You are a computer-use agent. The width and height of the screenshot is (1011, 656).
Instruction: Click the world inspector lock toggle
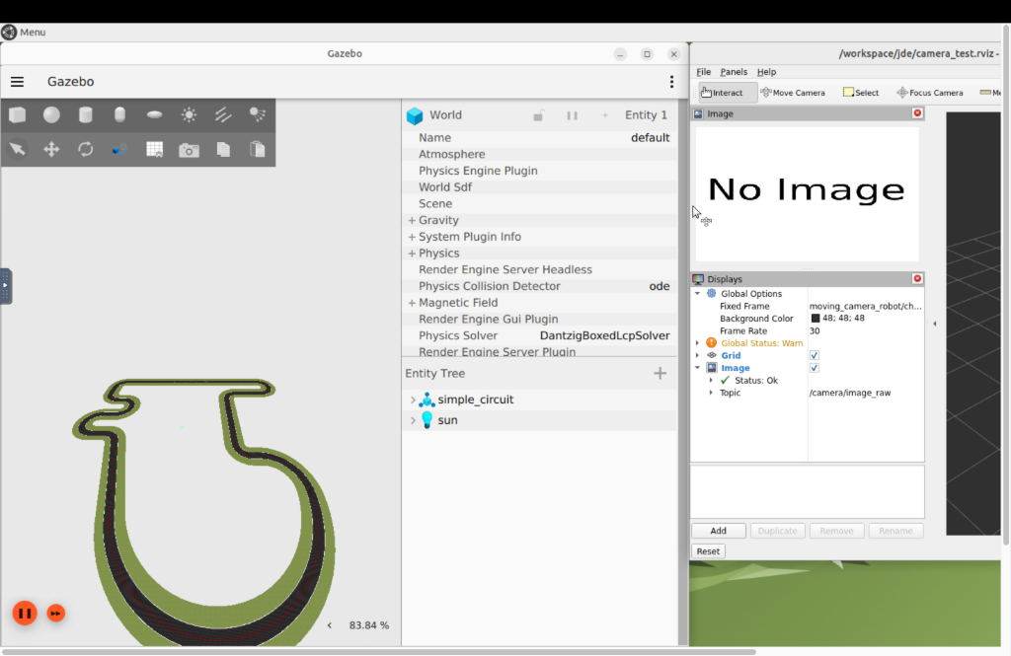(538, 115)
